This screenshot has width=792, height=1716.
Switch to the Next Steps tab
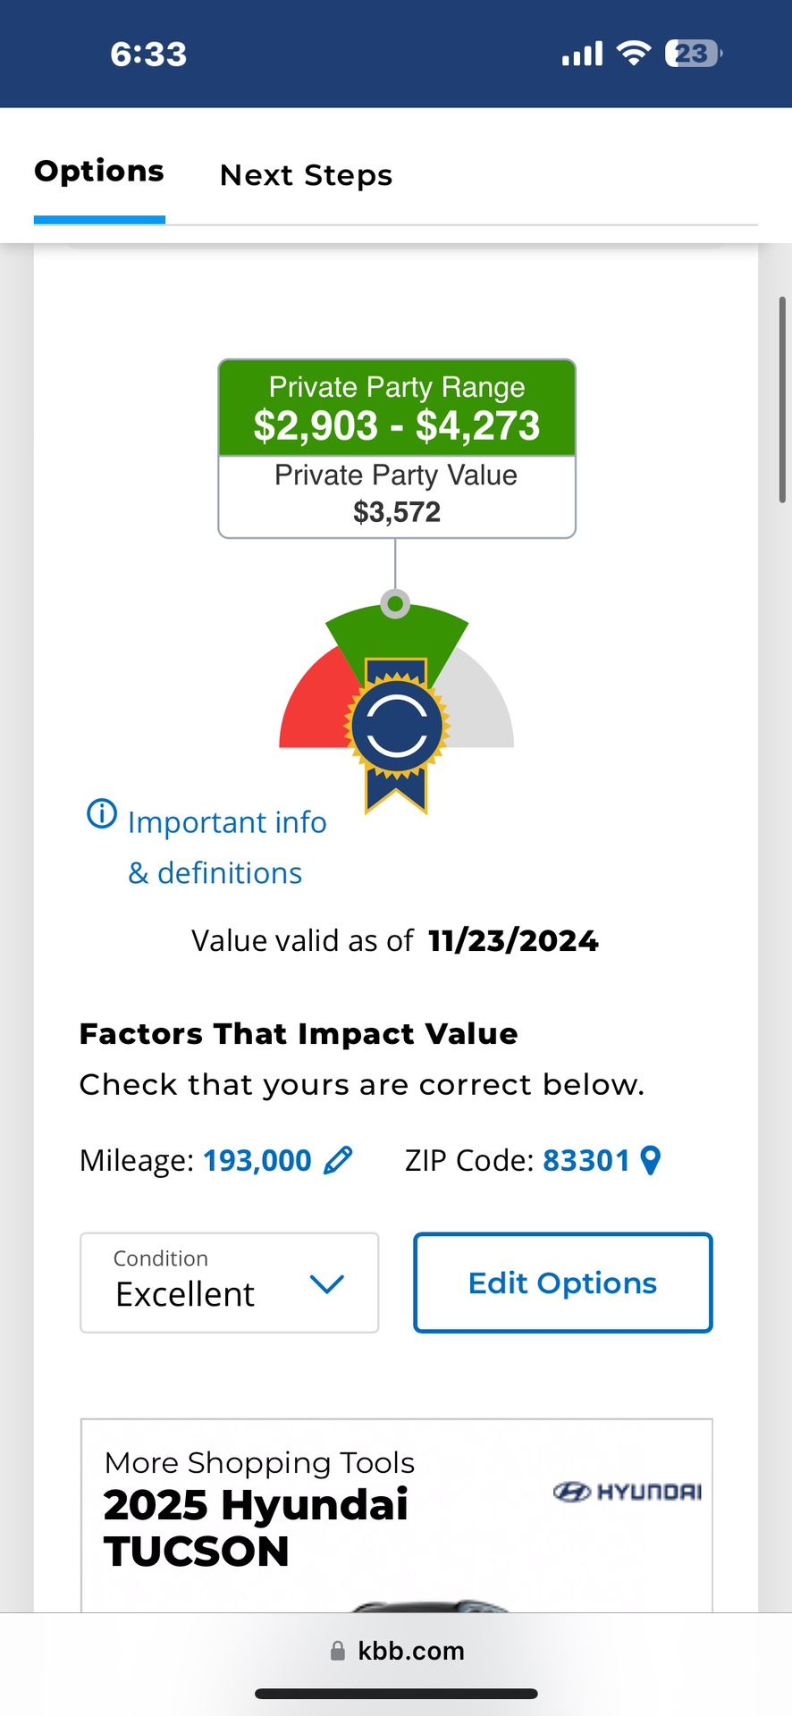pos(306,175)
